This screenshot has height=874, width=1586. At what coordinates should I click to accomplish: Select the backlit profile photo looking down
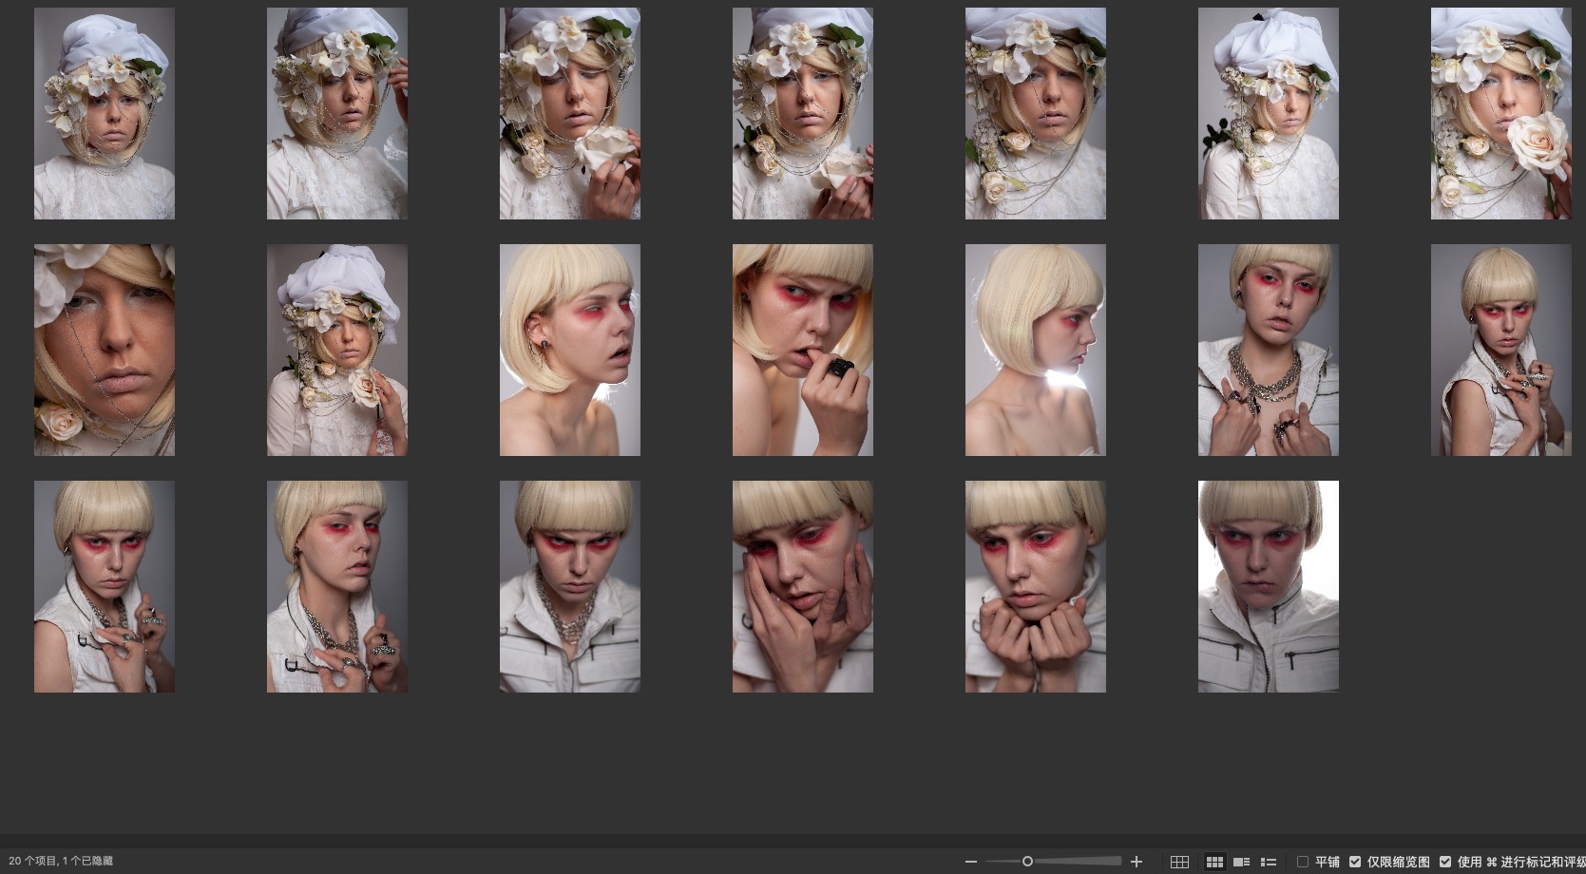pyautogui.click(x=1035, y=350)
